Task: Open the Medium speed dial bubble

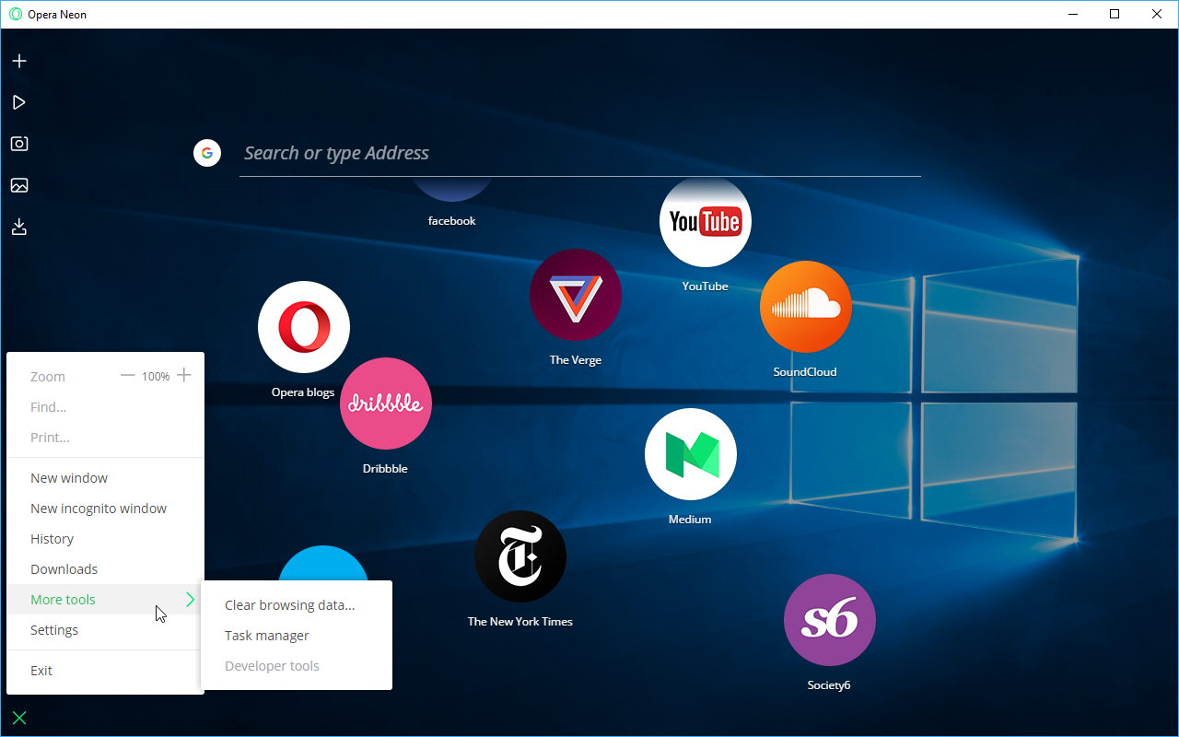Action: click(691, 454)
